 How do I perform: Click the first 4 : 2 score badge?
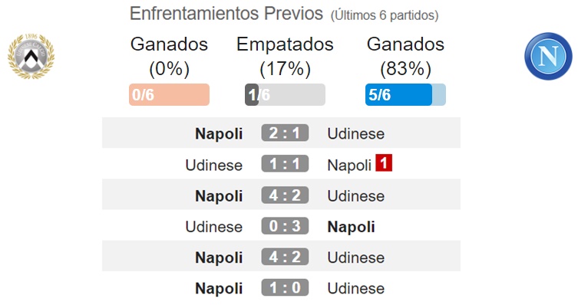pos(285,195)
